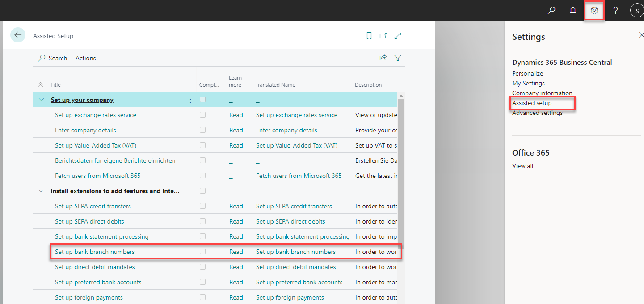Expand page to full-screen view
This screenshot has width=644, height=304.
[398, 36]
